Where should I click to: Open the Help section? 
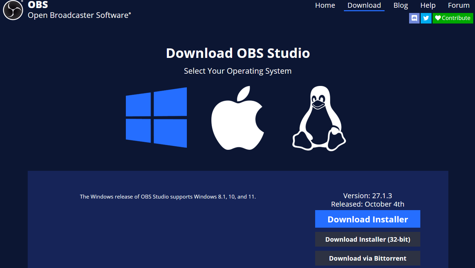(x=428, y=5)
